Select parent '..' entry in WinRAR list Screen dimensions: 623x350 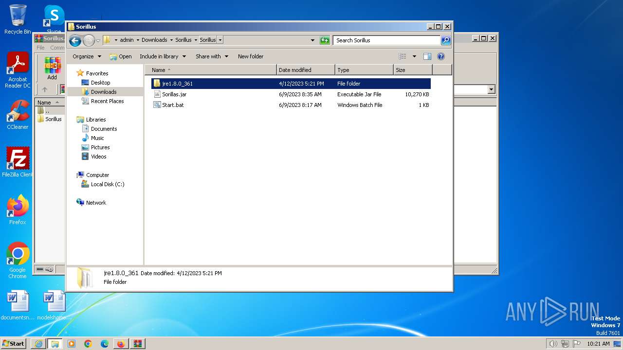[47, 111]
